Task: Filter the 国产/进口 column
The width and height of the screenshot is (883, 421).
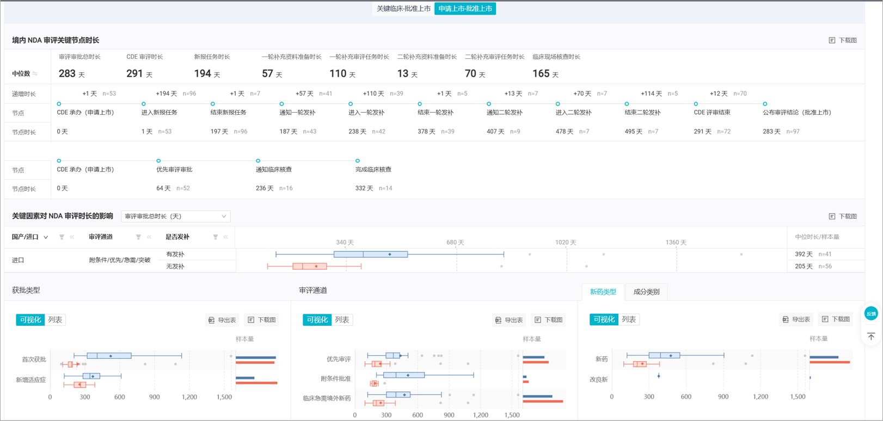Action: [x=62, y=237]
